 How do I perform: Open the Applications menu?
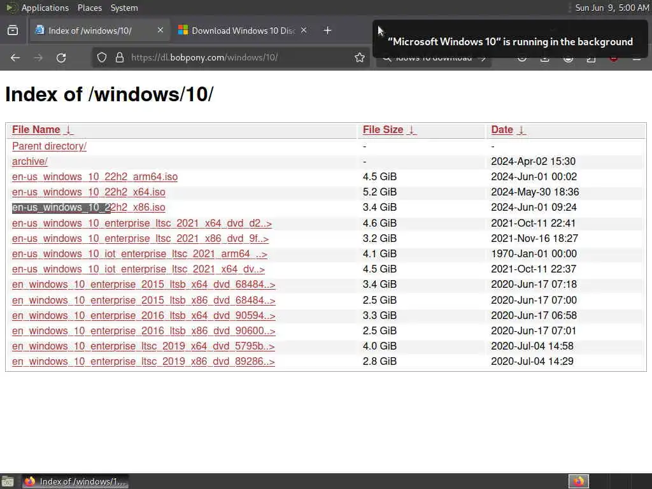click(x=45, y=8)
